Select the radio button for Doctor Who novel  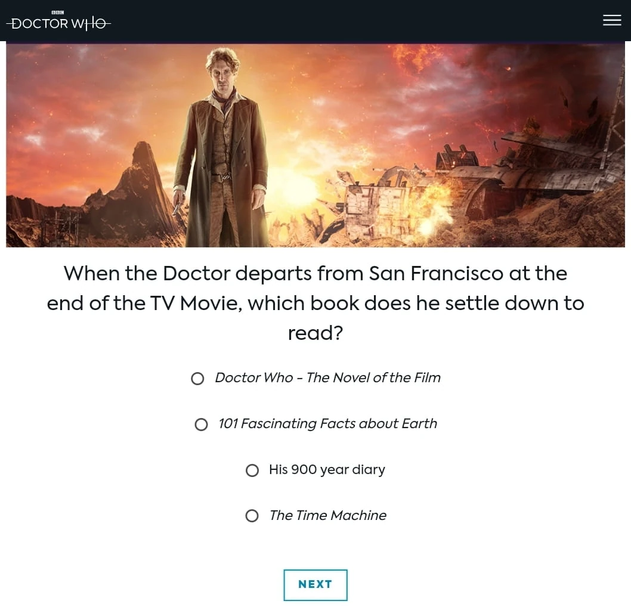197,378
